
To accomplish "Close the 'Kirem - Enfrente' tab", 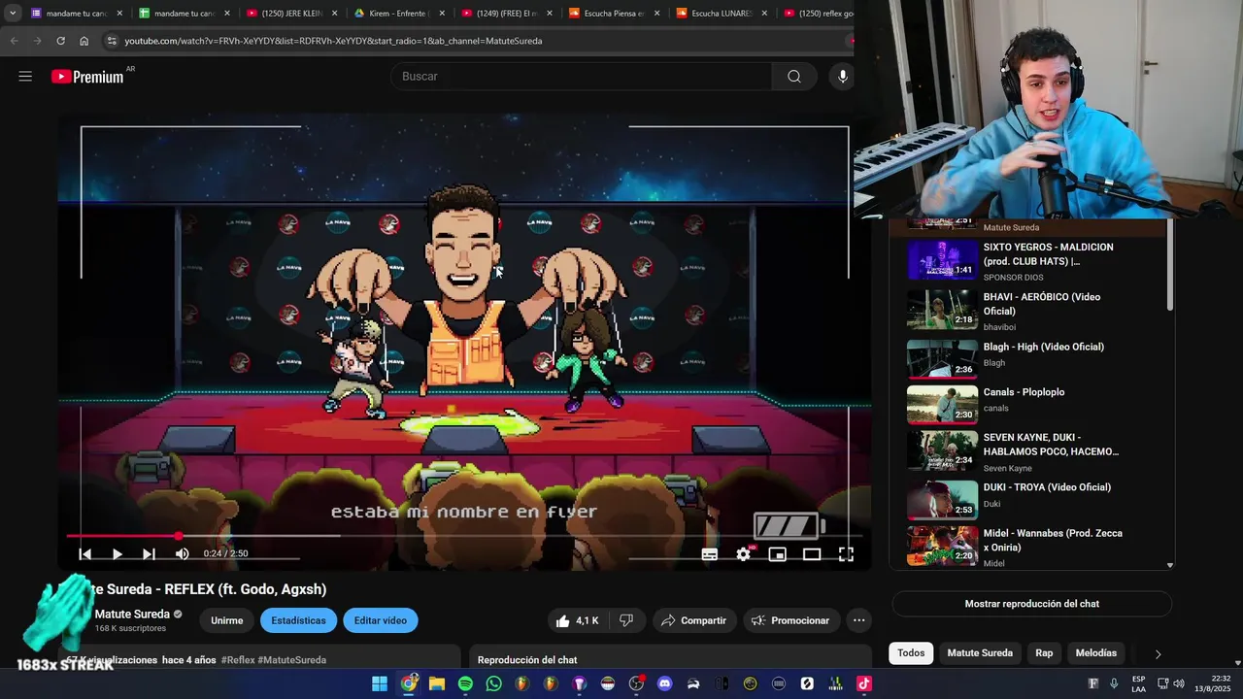I will pyautogui.click(x=442, y=14).
